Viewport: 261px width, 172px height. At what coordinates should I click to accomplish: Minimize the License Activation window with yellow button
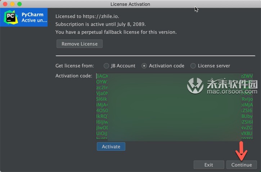[12, 4]
